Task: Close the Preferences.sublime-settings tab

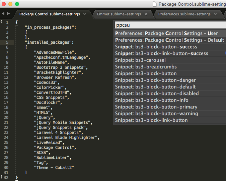Action: tap(216, 14)
